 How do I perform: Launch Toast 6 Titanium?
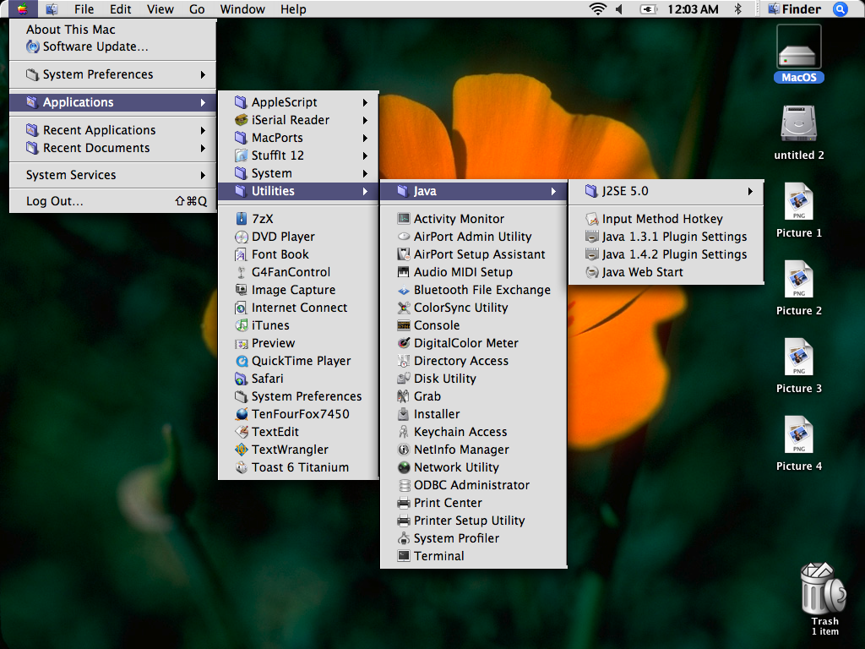[x=298, y=466]
